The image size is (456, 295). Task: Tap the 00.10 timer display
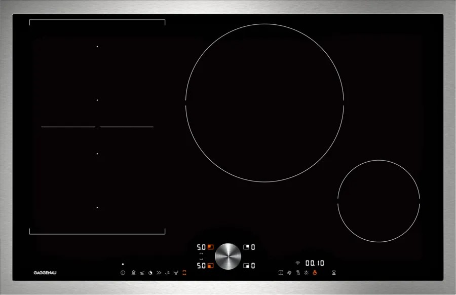[315, 263]
